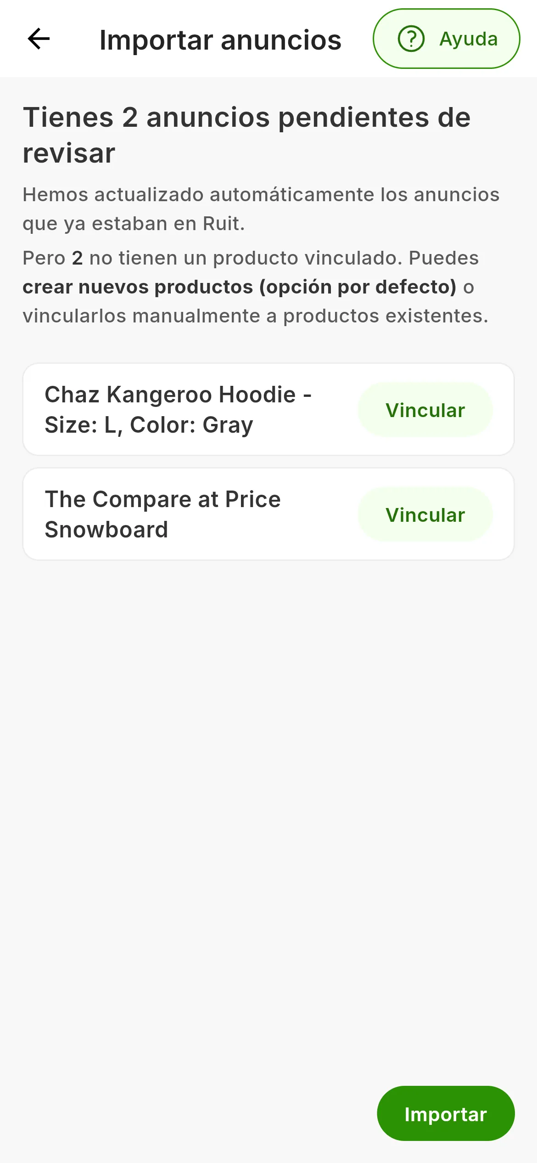Go back using the left arrow icon

pos(39,39)
